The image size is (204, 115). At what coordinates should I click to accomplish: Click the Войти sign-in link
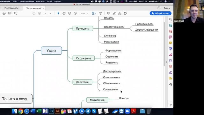(167, 8)
